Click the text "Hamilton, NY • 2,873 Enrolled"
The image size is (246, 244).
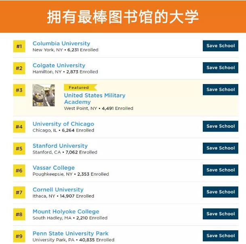[65, 72]
